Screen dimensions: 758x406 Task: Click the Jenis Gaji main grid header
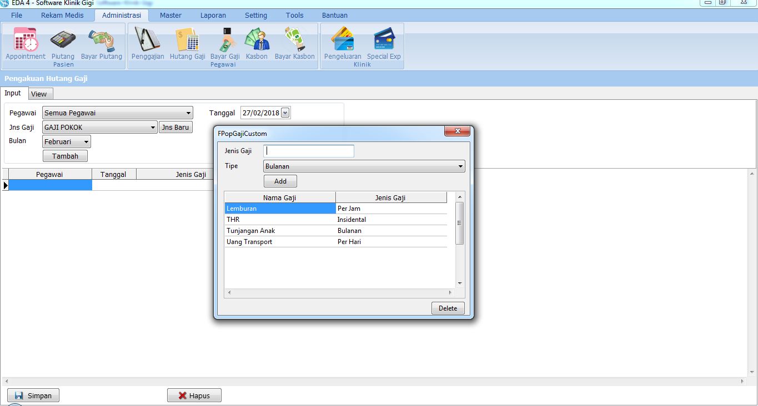click(175, 174)
